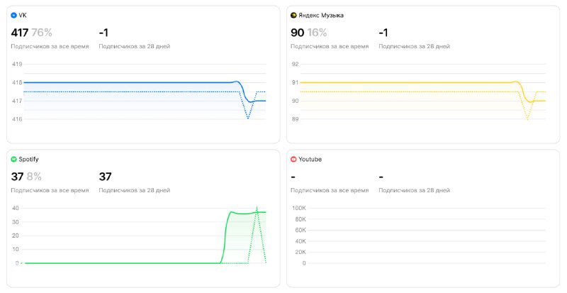The image size is (567, 293).
Task: Open the Яндекс Музыка card title
Action: 321,15
